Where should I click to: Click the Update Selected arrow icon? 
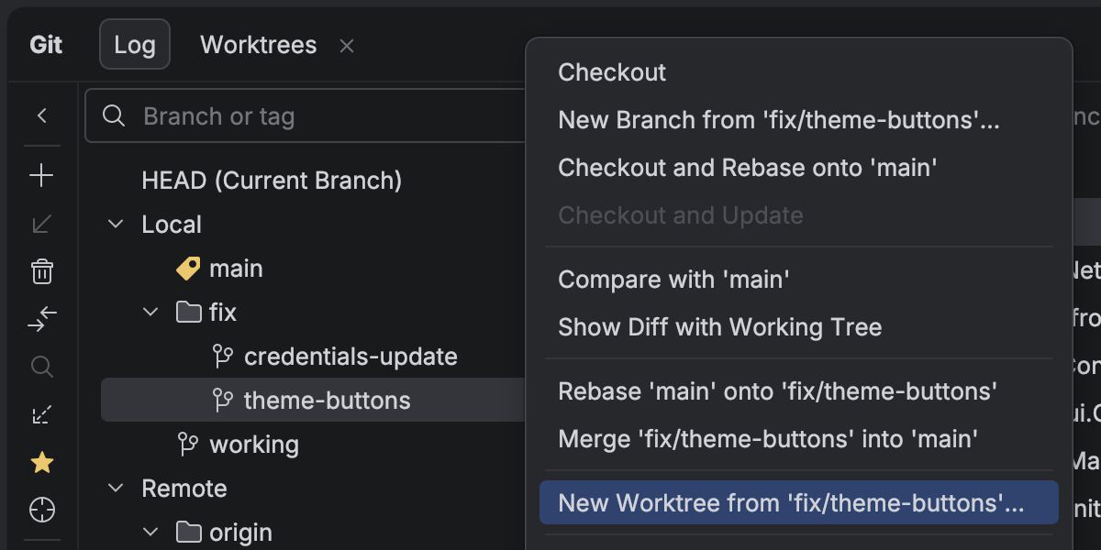coord(42,225)
